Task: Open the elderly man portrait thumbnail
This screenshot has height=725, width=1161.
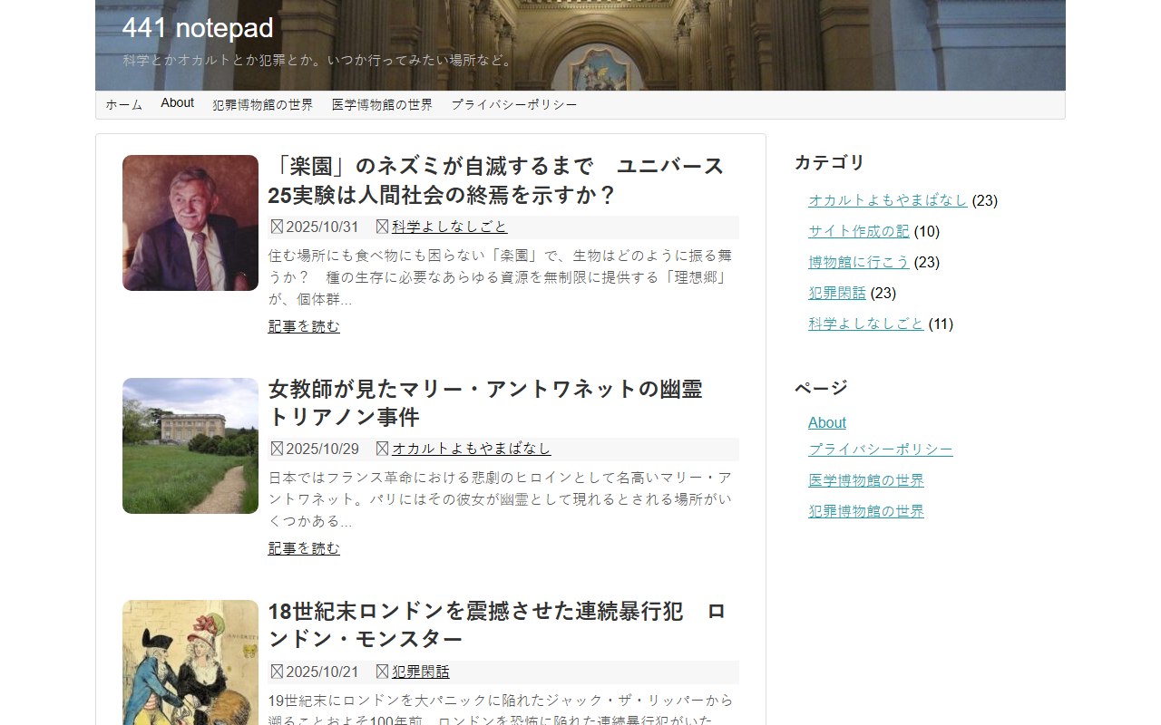Action: tap(190, 223)
